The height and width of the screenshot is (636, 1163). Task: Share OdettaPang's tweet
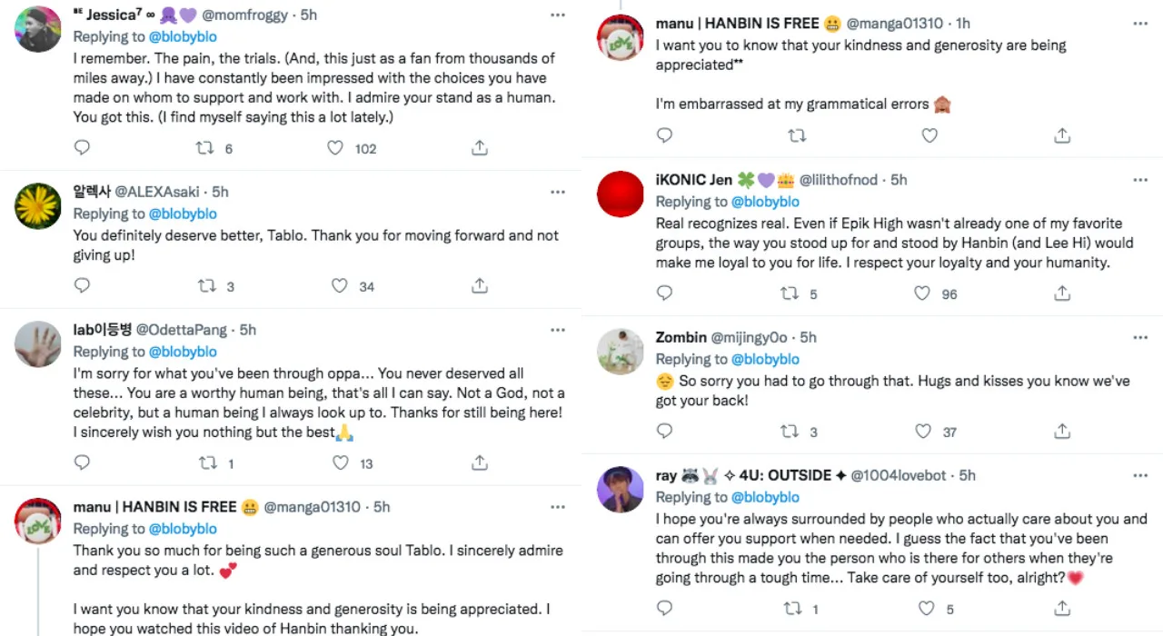480,462
